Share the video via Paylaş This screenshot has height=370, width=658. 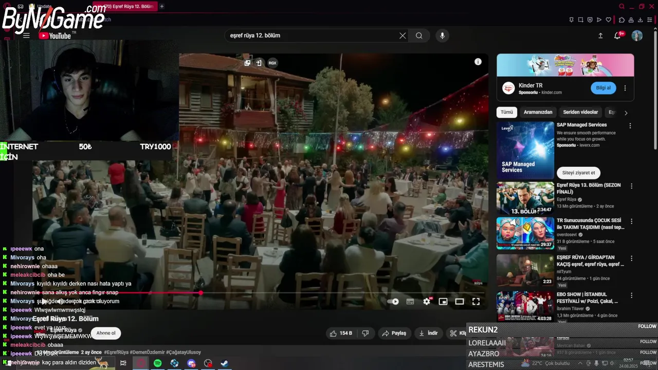click(394, 333)
